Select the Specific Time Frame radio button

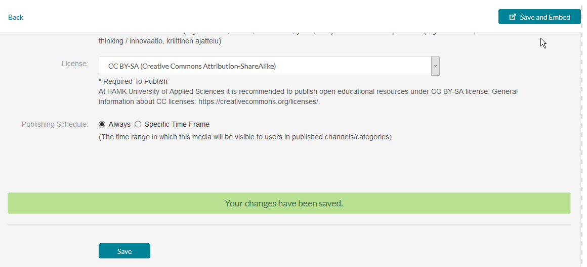pyautogui.click(x=138, y=124)
